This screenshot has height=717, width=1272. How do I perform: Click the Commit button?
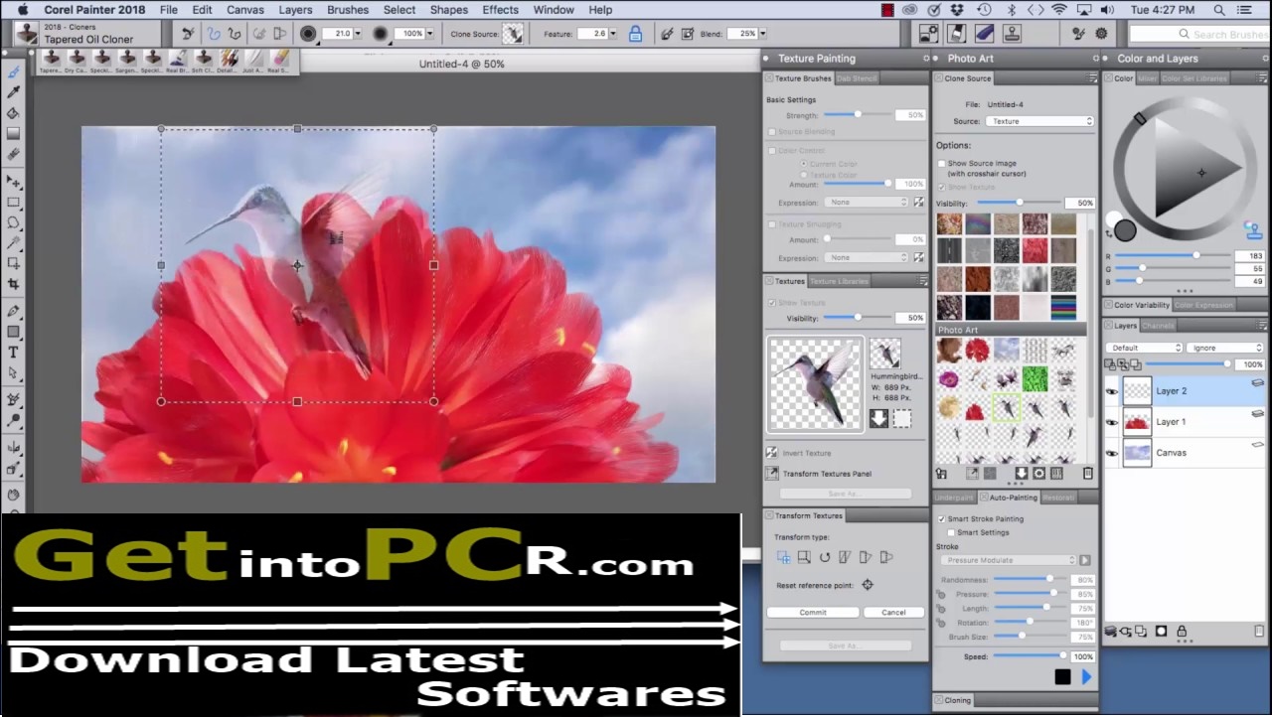tap(813, 612)
